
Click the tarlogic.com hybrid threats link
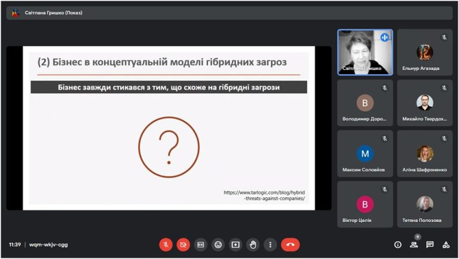[264, 196]
